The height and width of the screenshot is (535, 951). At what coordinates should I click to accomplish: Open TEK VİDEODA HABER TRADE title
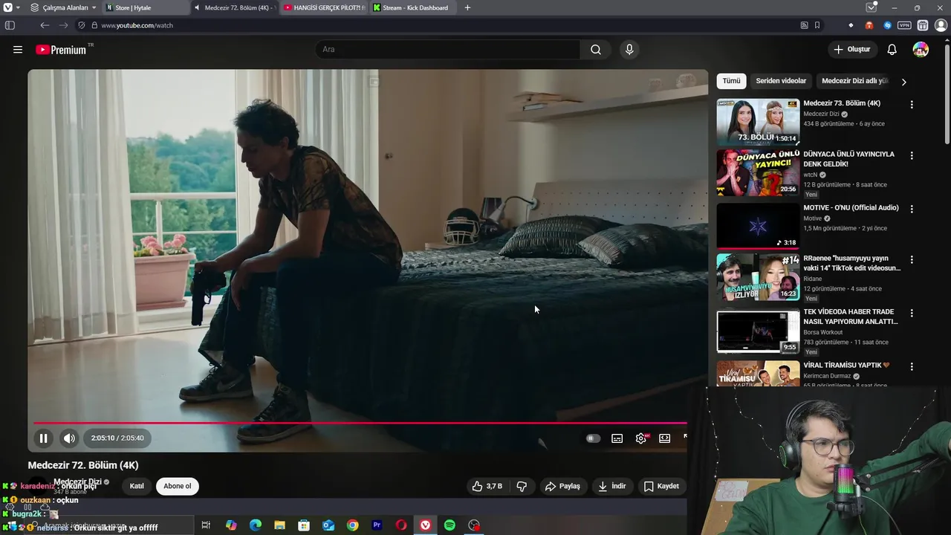click(851, 317)
